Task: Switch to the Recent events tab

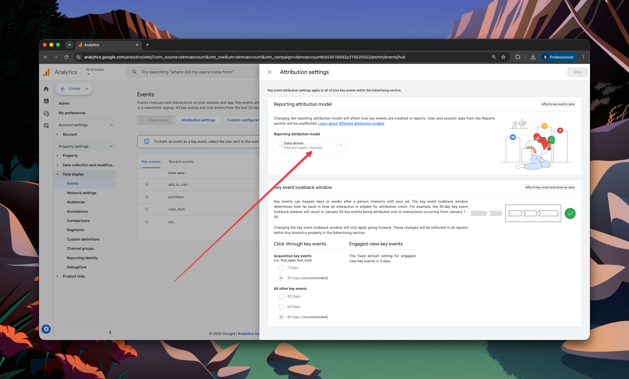Action: coord(181,162)
